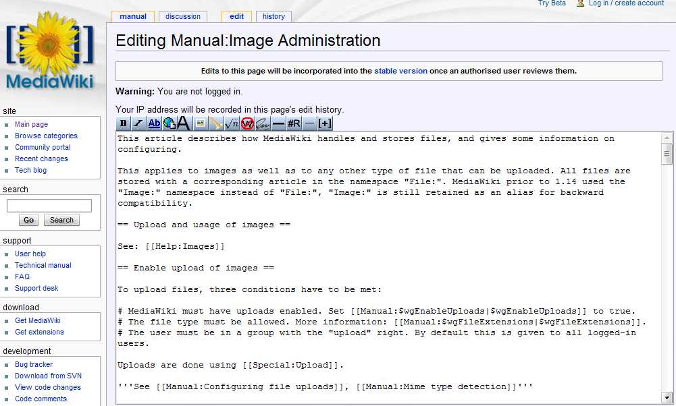This screenshot has width=676, height=406.
Task: Open Download from SVN link
Action: (x=49, y=376)
